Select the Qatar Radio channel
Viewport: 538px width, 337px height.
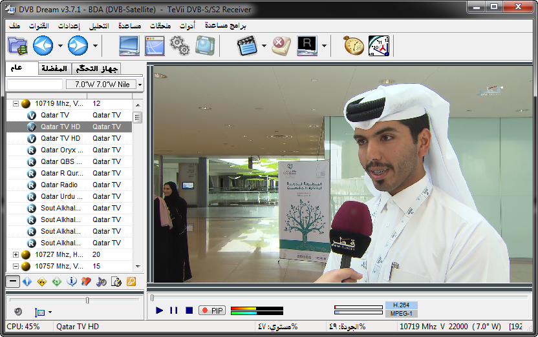[69, 185]
